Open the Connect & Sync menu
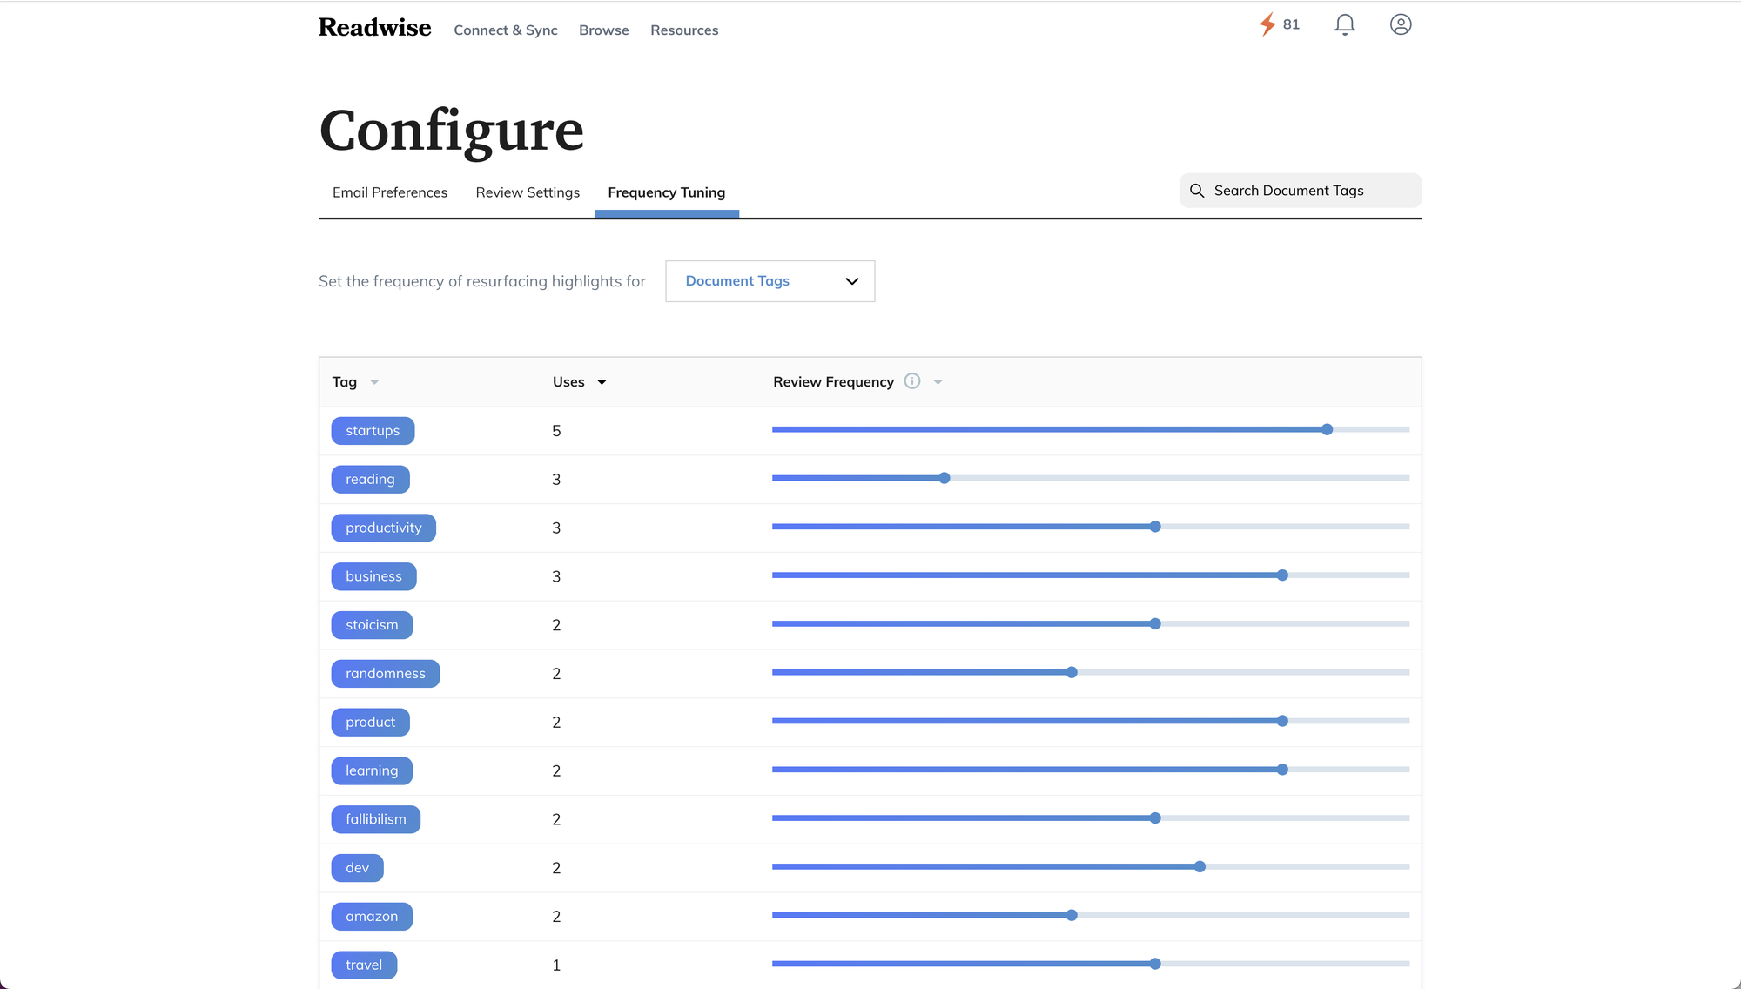1741x989 pixels. point(506,30)
